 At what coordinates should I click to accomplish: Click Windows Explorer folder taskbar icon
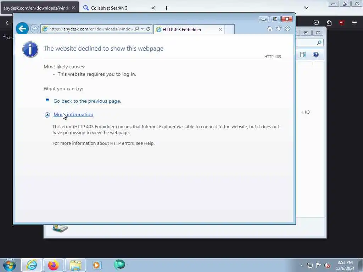(76, 265)
